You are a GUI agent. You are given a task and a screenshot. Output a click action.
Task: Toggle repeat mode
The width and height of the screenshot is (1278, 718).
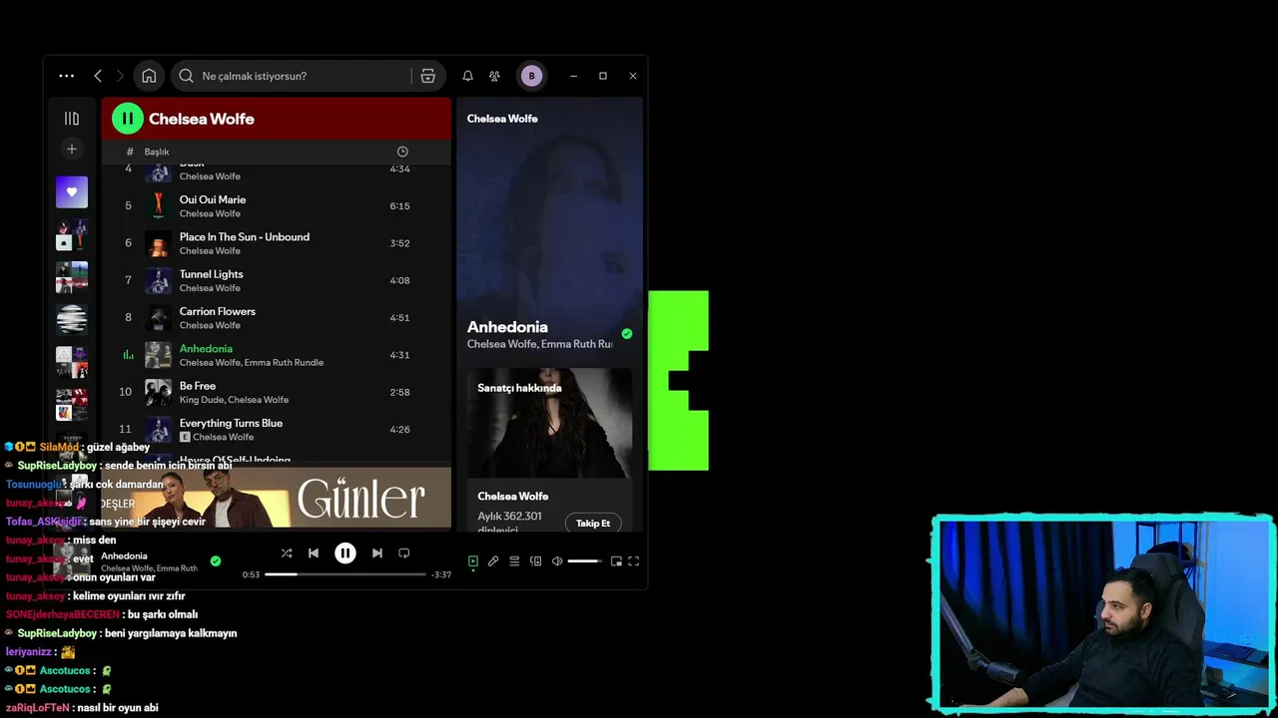click(404, 553)
